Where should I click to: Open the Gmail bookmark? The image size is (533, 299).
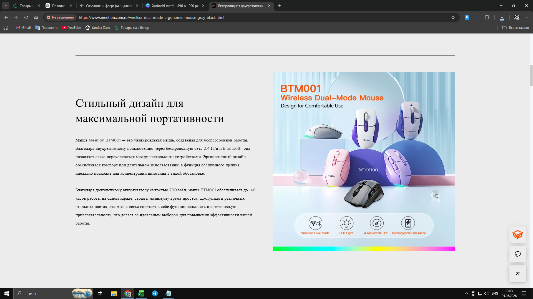24,28
